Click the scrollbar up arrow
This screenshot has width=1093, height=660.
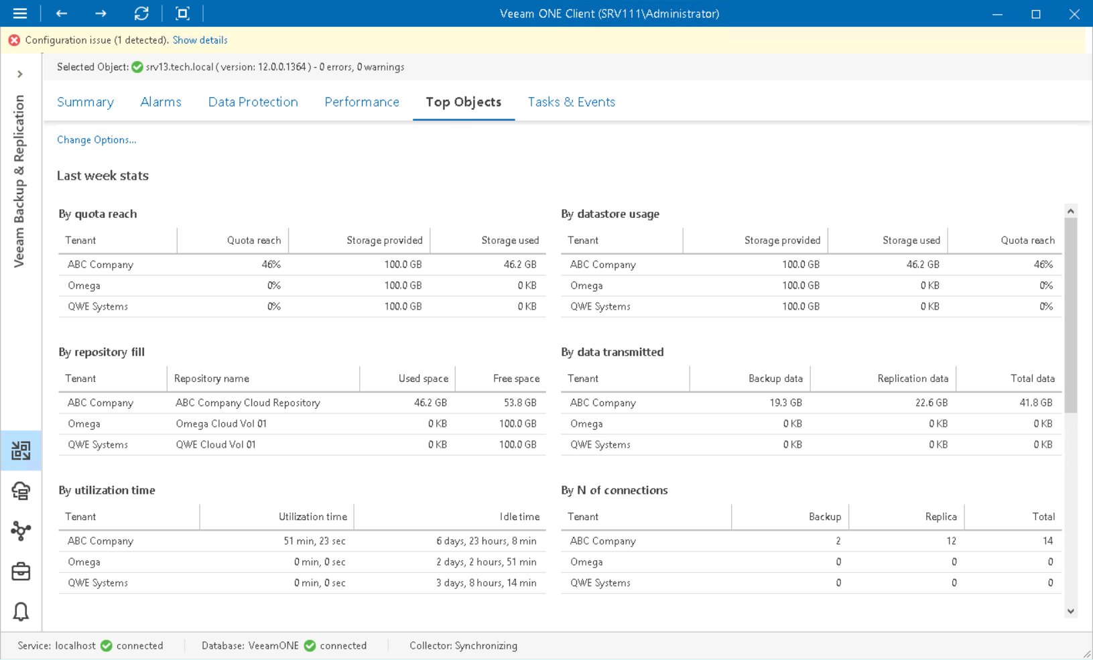[1071, 211]
